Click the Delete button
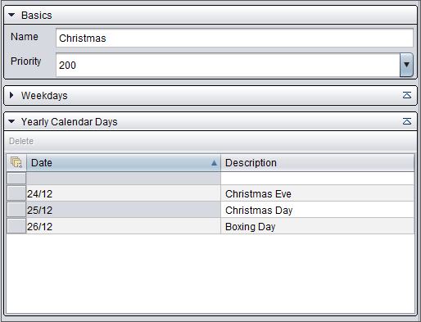The image size is (421, 322). [21, 141]
